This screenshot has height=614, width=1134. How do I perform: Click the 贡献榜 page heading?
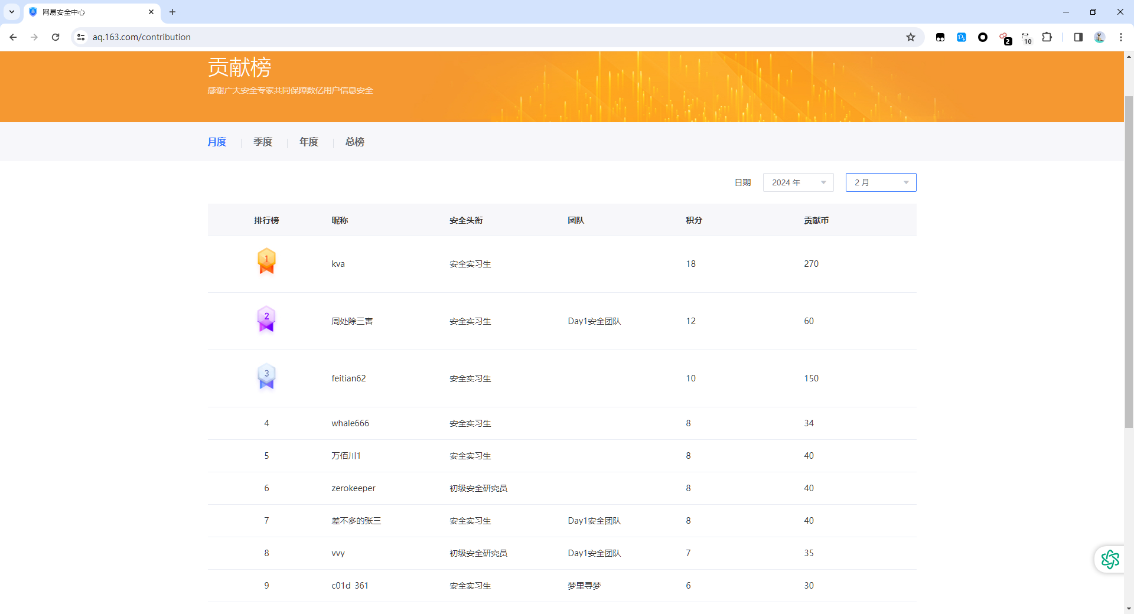[239, 67]
